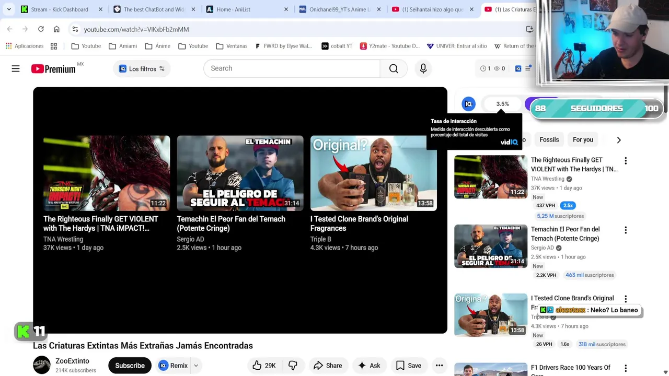Save the video to a playlist
The image size is (669, 376).
409,366
